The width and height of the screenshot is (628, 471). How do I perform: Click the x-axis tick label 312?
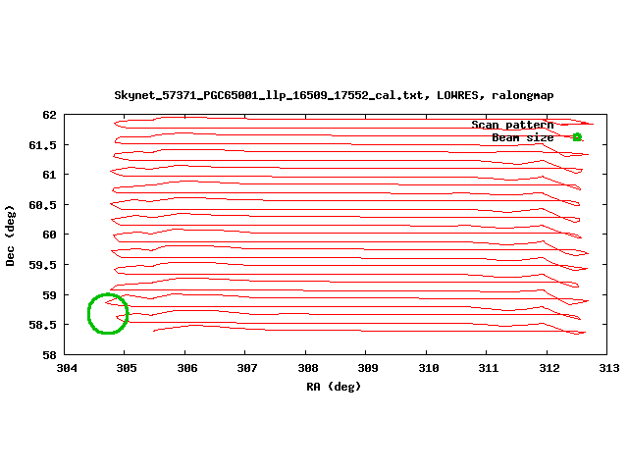549,368
